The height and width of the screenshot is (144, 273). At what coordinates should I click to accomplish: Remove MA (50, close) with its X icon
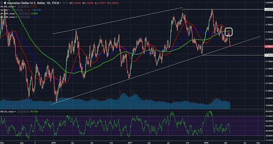[28, 6]
